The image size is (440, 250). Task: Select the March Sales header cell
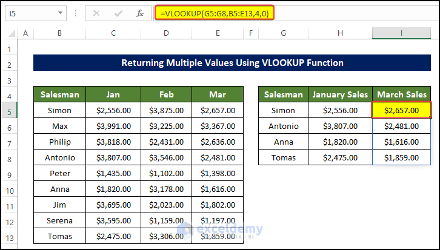coord(402,94)
